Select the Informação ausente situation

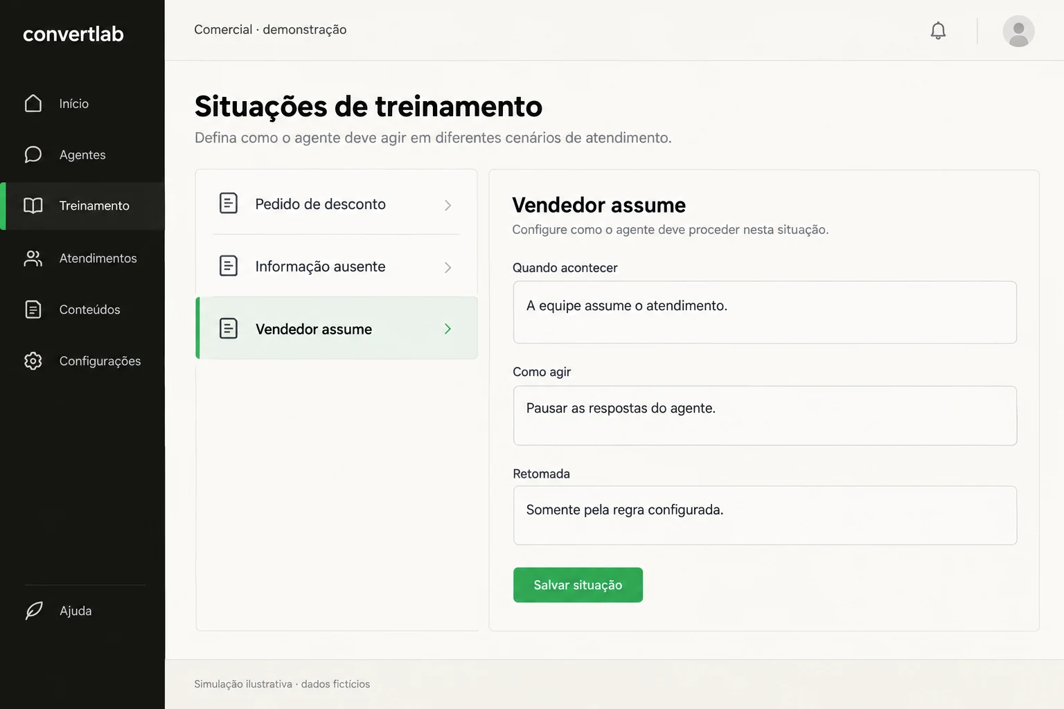[x=337, y=267]
